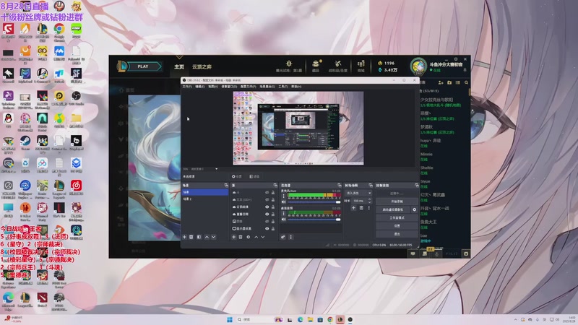Open the mixer footer three-dot menu

point(290,237)
